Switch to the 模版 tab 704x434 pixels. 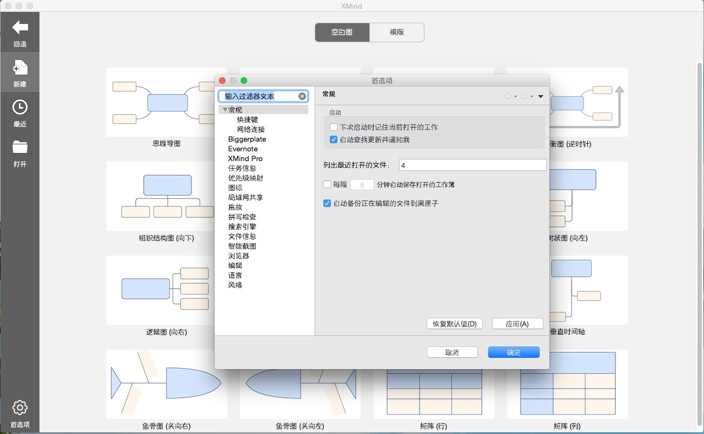(397, 32)
